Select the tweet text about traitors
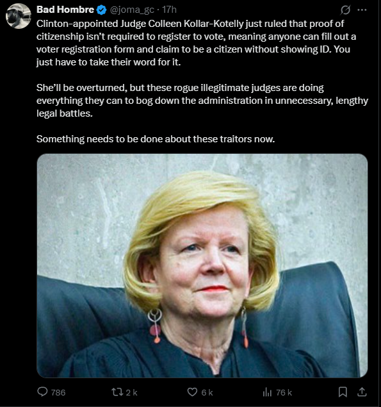381x407 pixels. click(156, 139)
